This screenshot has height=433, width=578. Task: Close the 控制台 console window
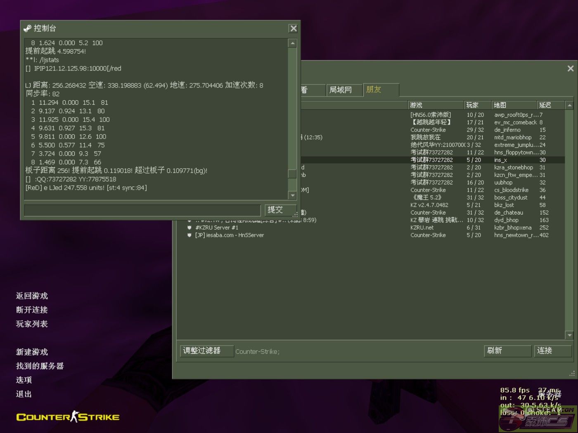pos(293,28)
